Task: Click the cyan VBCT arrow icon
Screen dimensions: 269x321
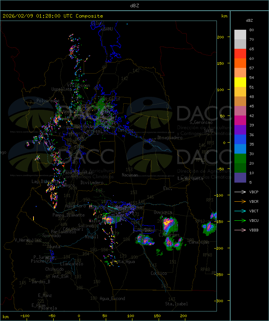Action: click(x=240, y=211)
